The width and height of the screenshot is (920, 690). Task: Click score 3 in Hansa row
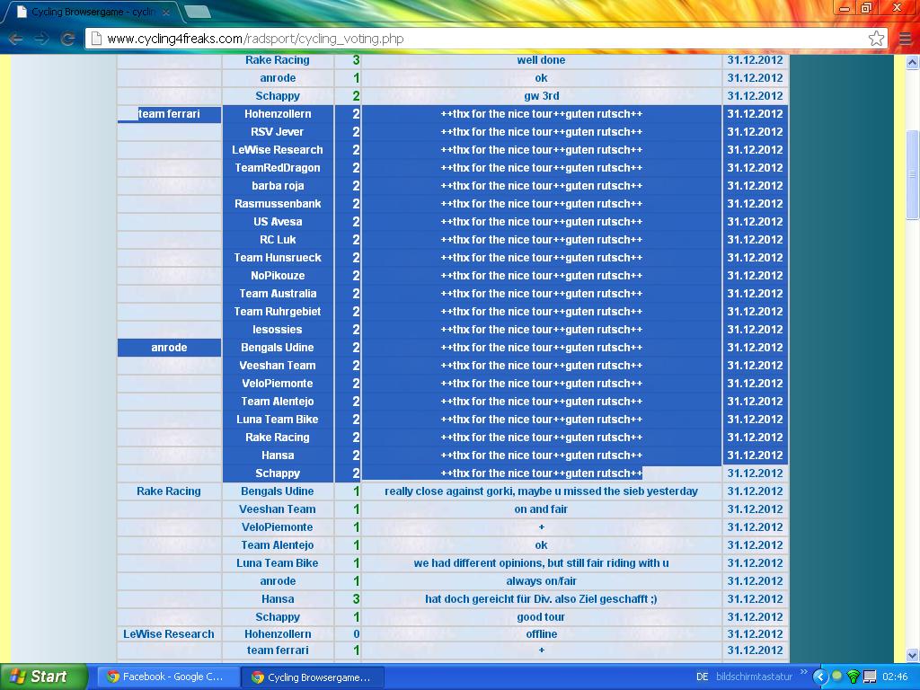tap(356, 599)
